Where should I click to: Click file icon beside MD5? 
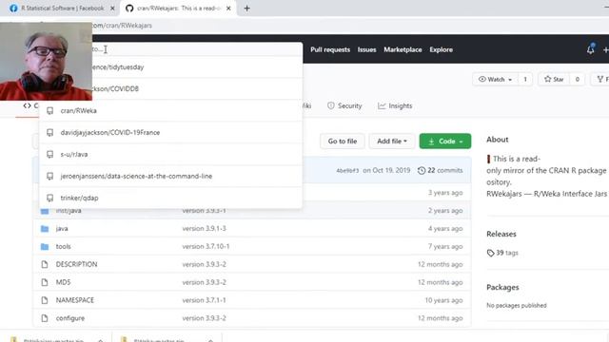pos(45,282)
